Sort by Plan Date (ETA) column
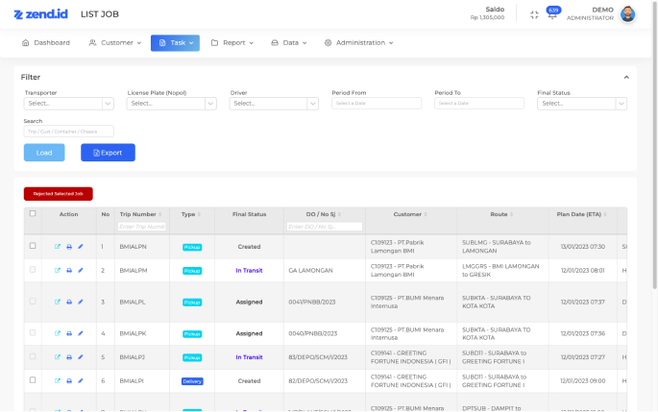This screenshot has height=412, width=658. (x=605, y=214)
